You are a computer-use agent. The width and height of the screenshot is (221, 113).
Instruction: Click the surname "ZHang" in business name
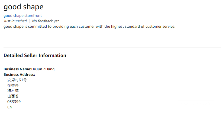point(49,69)
